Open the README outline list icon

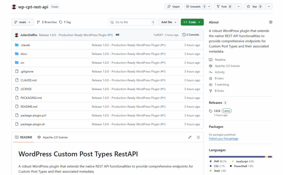point(198,137)
